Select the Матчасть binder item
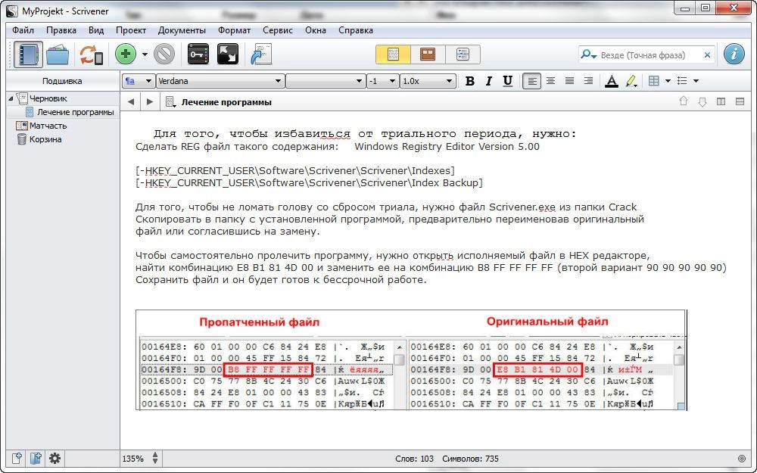Screen dimensions: 757x473 [48, 126]
